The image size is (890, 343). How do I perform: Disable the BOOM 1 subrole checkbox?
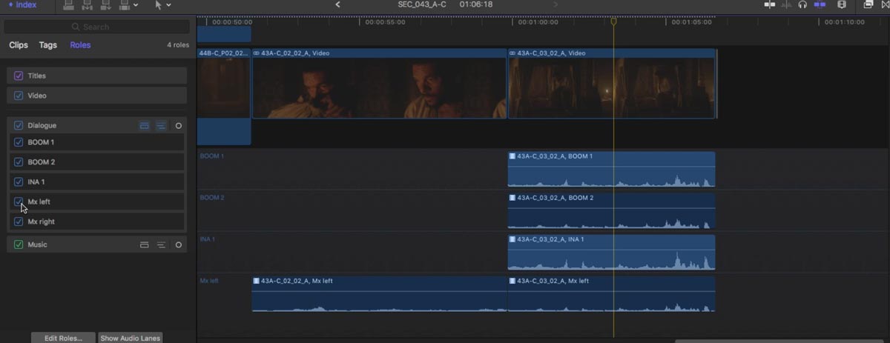click(19, 142)
